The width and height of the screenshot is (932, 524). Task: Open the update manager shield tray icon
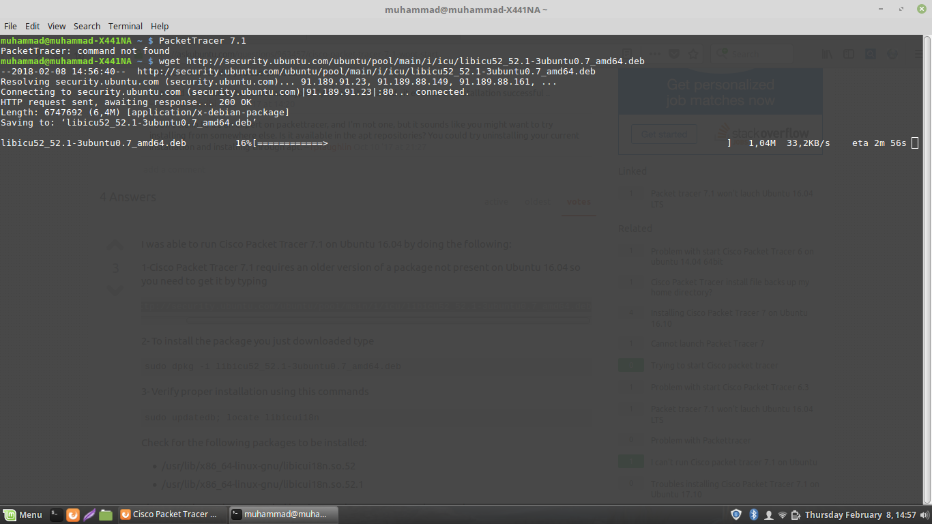736,514
